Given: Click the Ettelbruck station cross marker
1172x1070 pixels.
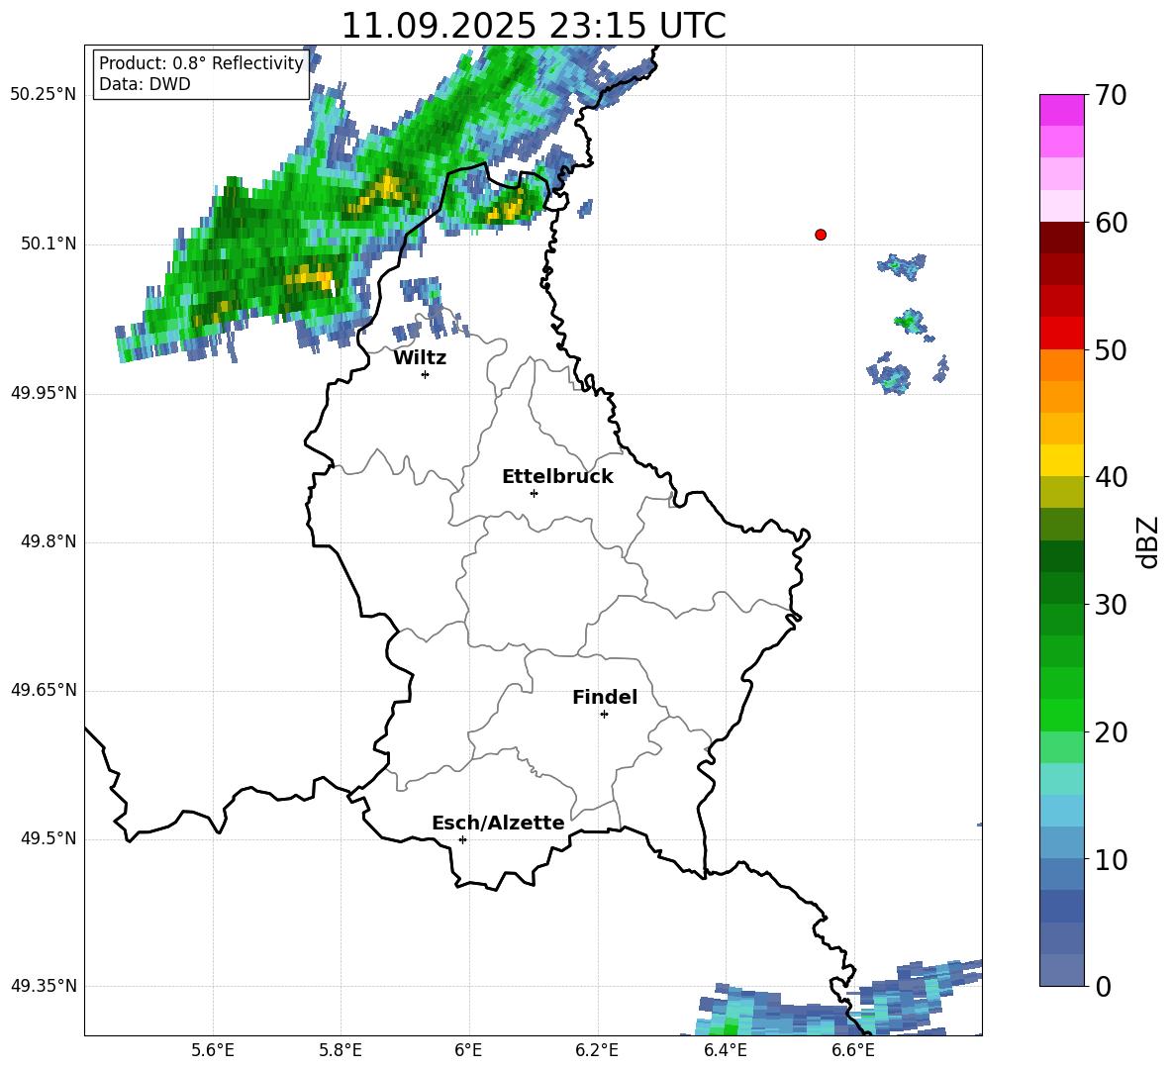Looking at the screenshot, I should point(534,493).
